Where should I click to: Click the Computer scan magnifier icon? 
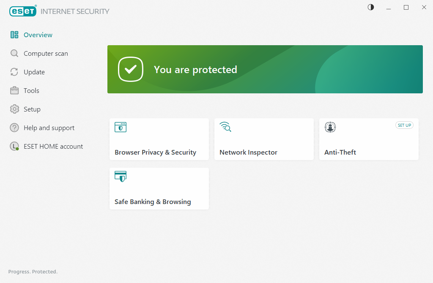pyautogui.click(x=14, y=53)
